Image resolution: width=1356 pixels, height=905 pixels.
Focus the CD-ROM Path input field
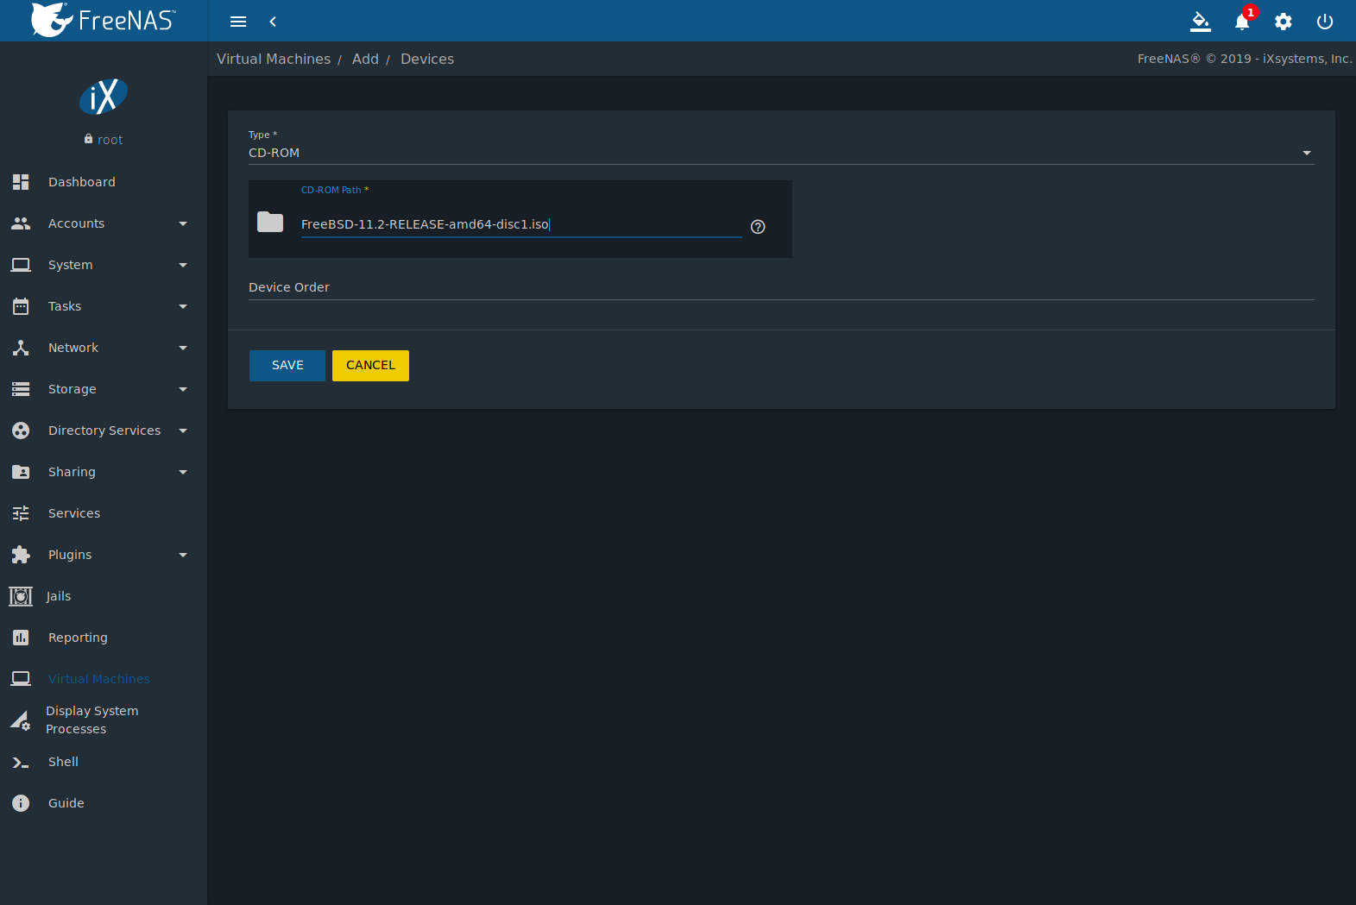[521, 224]
